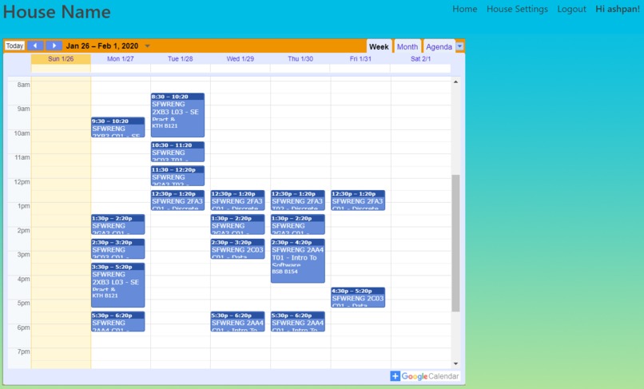The height and width of the screenshot is (389, 644).
Task: Click the Hi ashpan! greeting text
Action: [618, 9]
